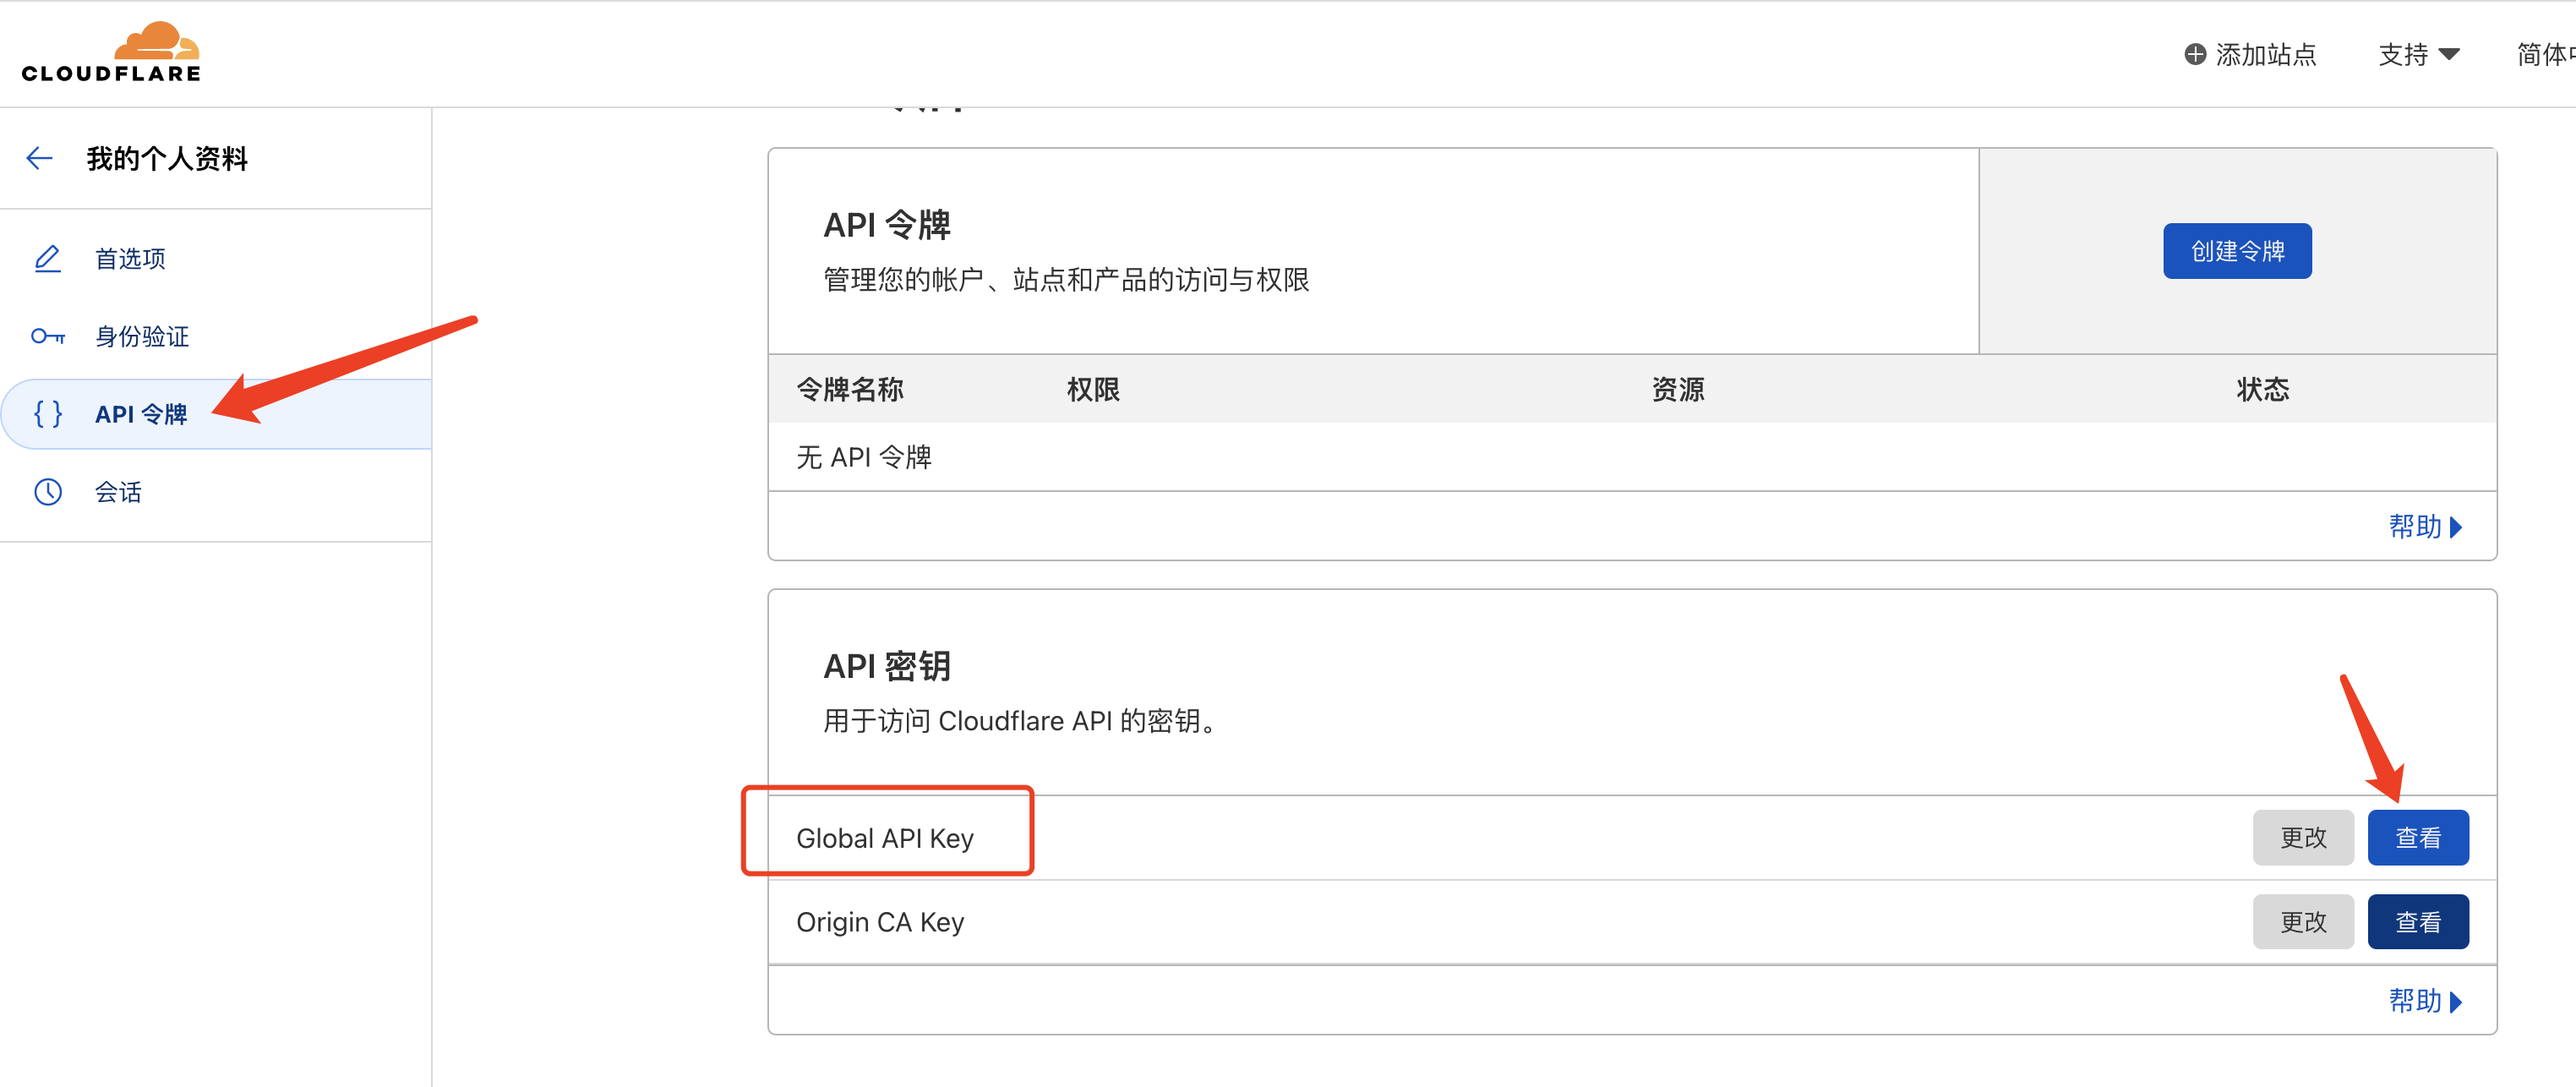
Task: Expand 帮助 under the API 令牌 card
Action: tap(2424, 526)
